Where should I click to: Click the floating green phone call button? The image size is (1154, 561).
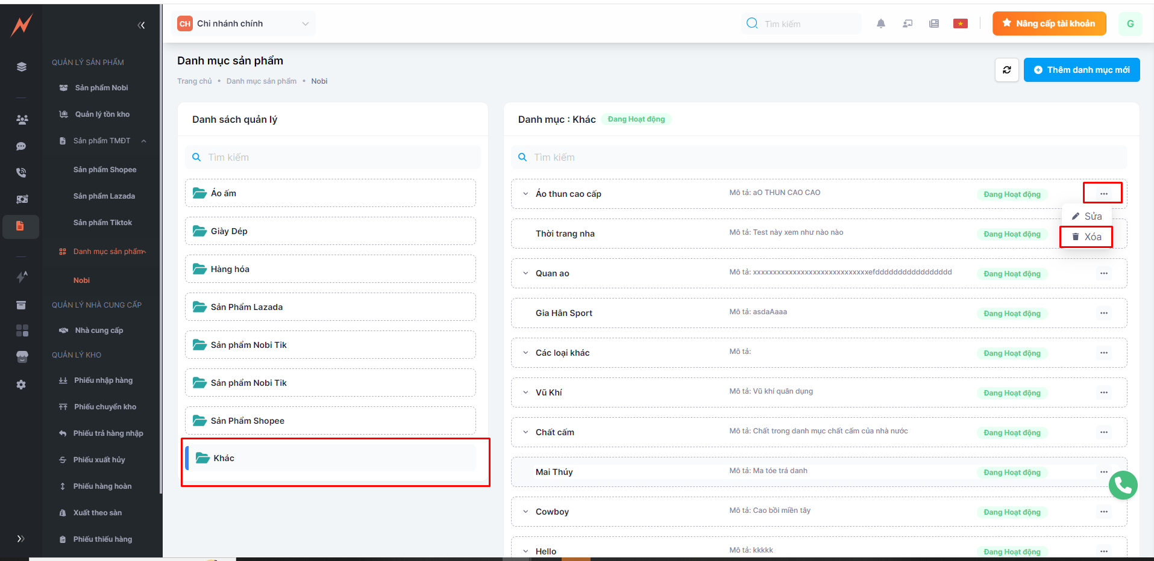click(x=1123, y=485)
